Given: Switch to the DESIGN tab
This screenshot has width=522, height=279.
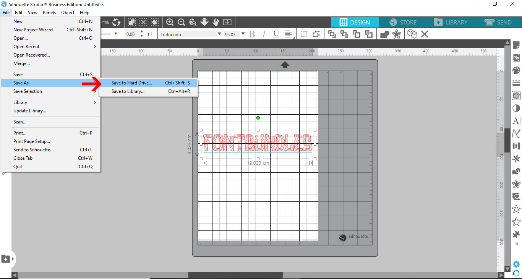Looking at the screenshot, I should [355, 22].
